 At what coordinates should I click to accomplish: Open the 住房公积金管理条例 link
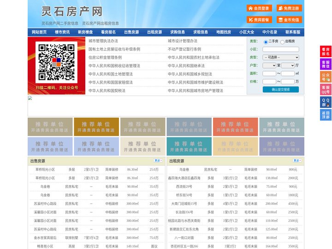tap(105, 57)
